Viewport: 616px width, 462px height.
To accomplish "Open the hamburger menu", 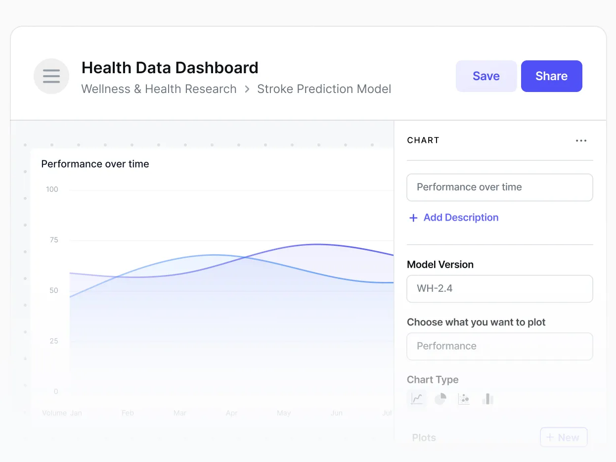I will (51, 76).
